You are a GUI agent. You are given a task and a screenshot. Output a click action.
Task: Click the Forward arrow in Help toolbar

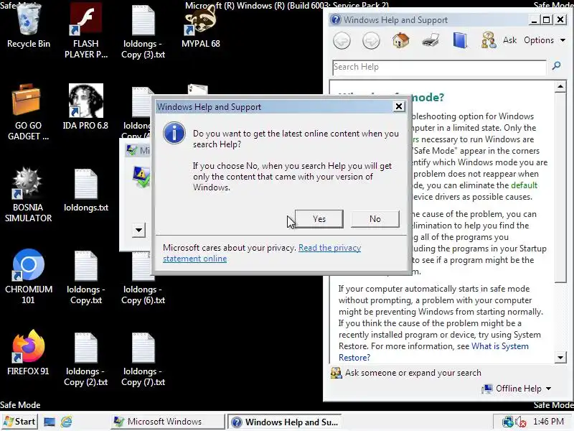(371, 40)
